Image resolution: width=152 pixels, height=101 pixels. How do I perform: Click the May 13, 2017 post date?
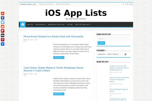click(x=30, y=40)
